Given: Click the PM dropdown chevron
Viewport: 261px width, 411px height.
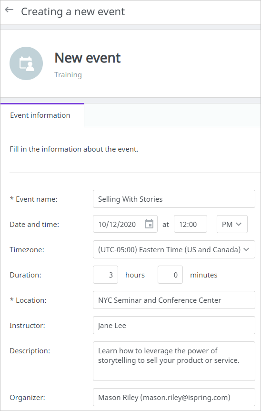Looking at the screenshot, I should pyautogui.click(x=239, y=224).
